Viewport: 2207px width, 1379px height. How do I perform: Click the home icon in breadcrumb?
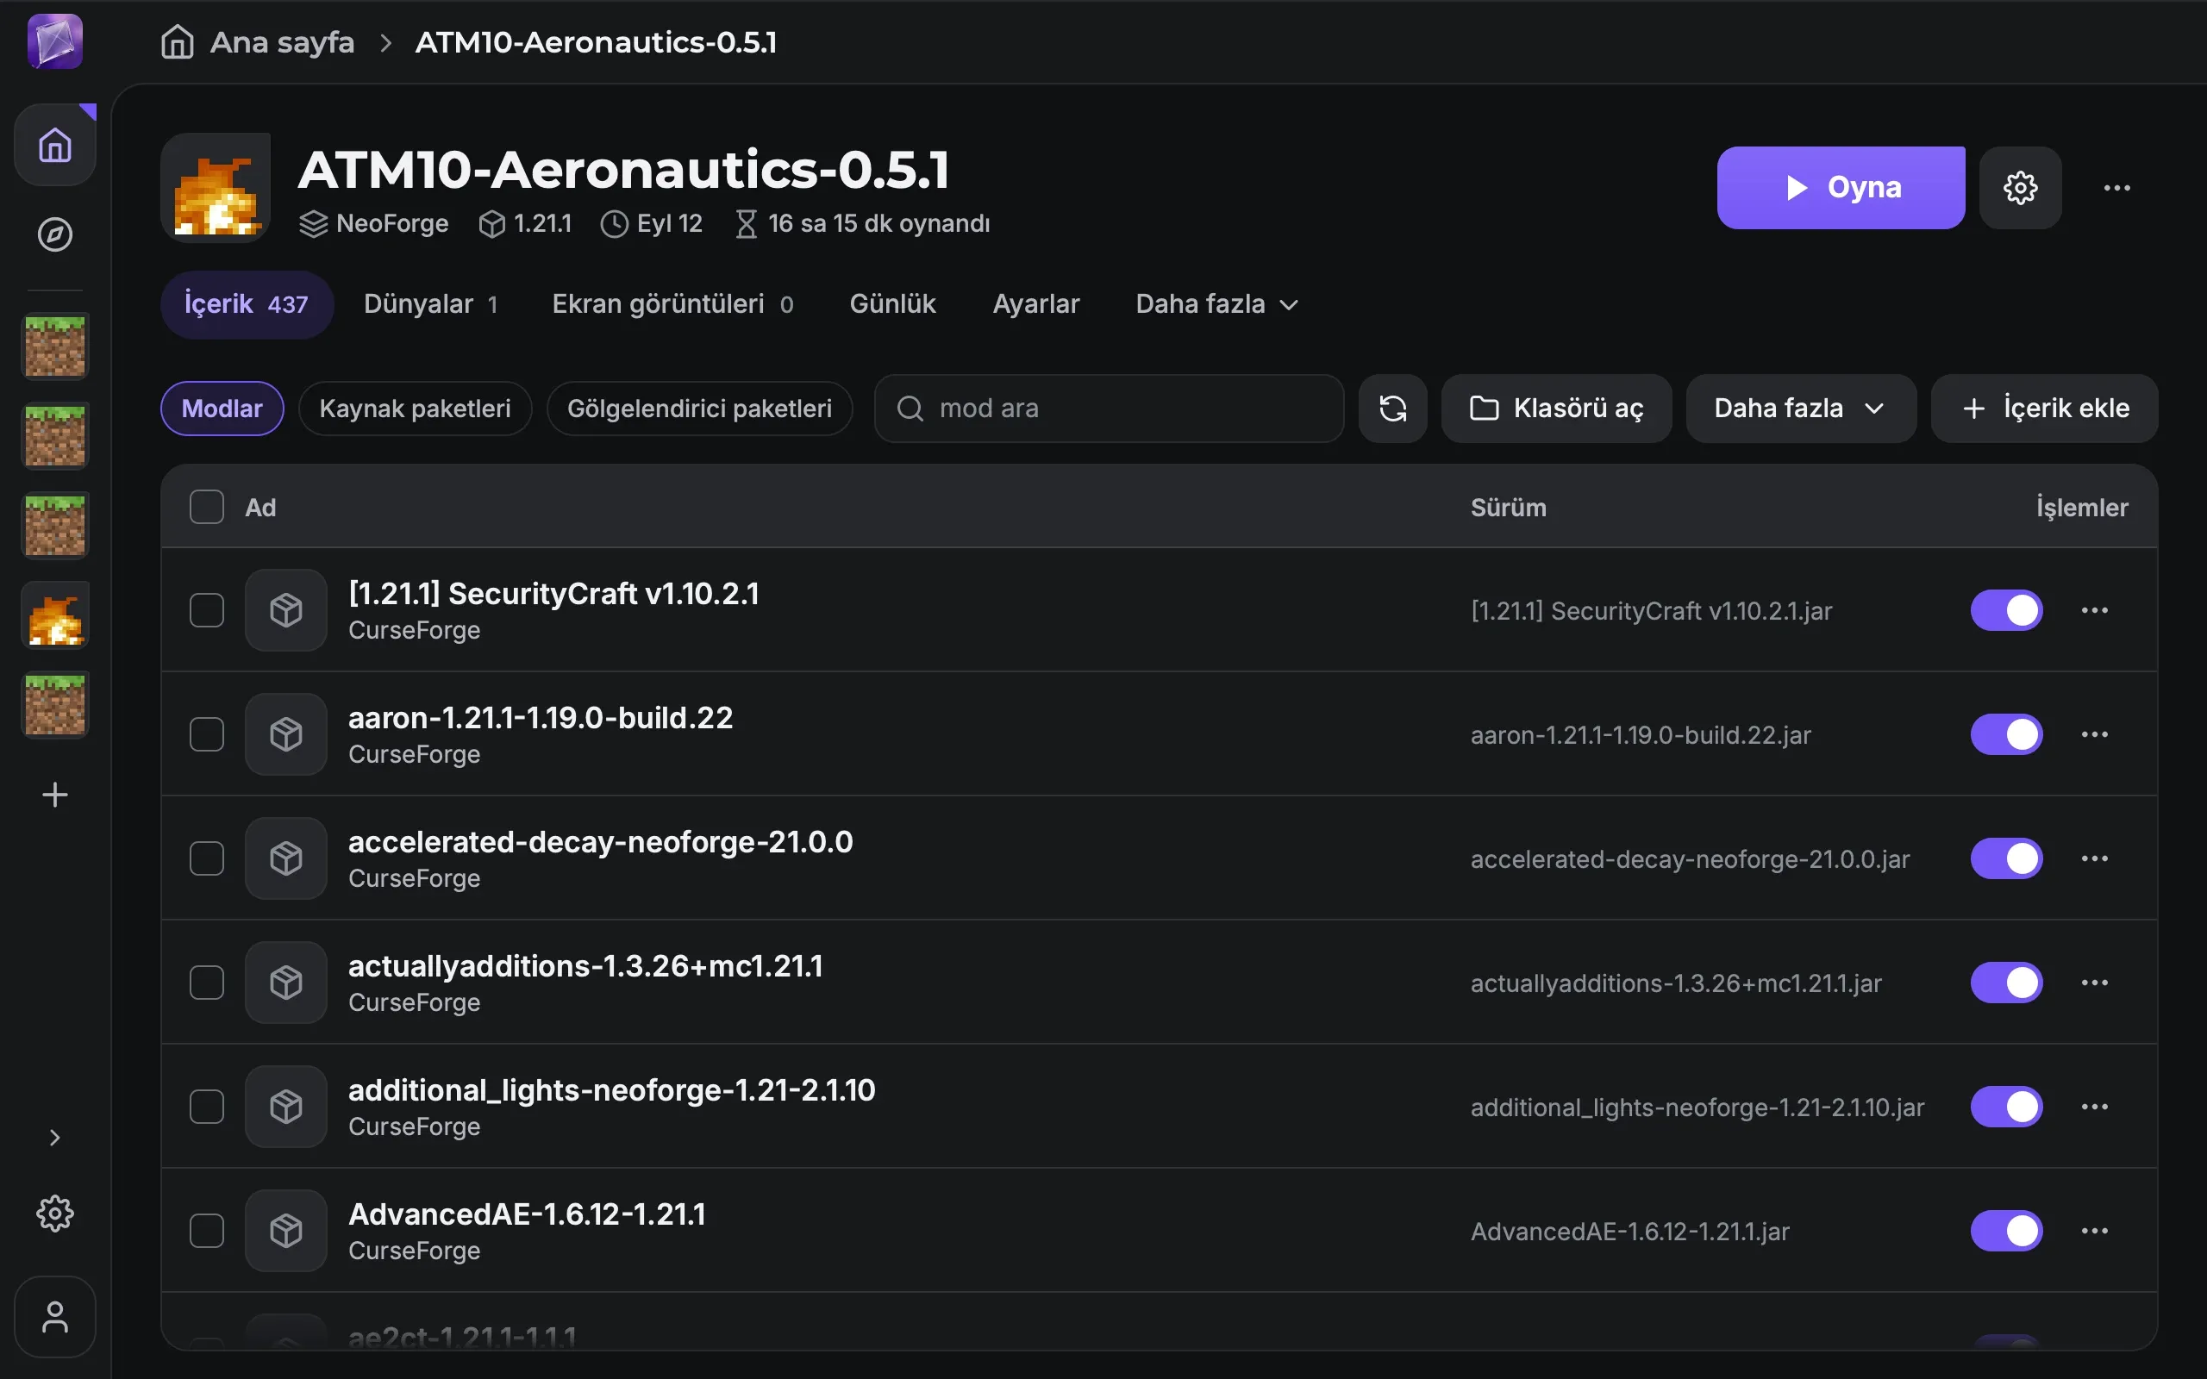coord(177,42)
